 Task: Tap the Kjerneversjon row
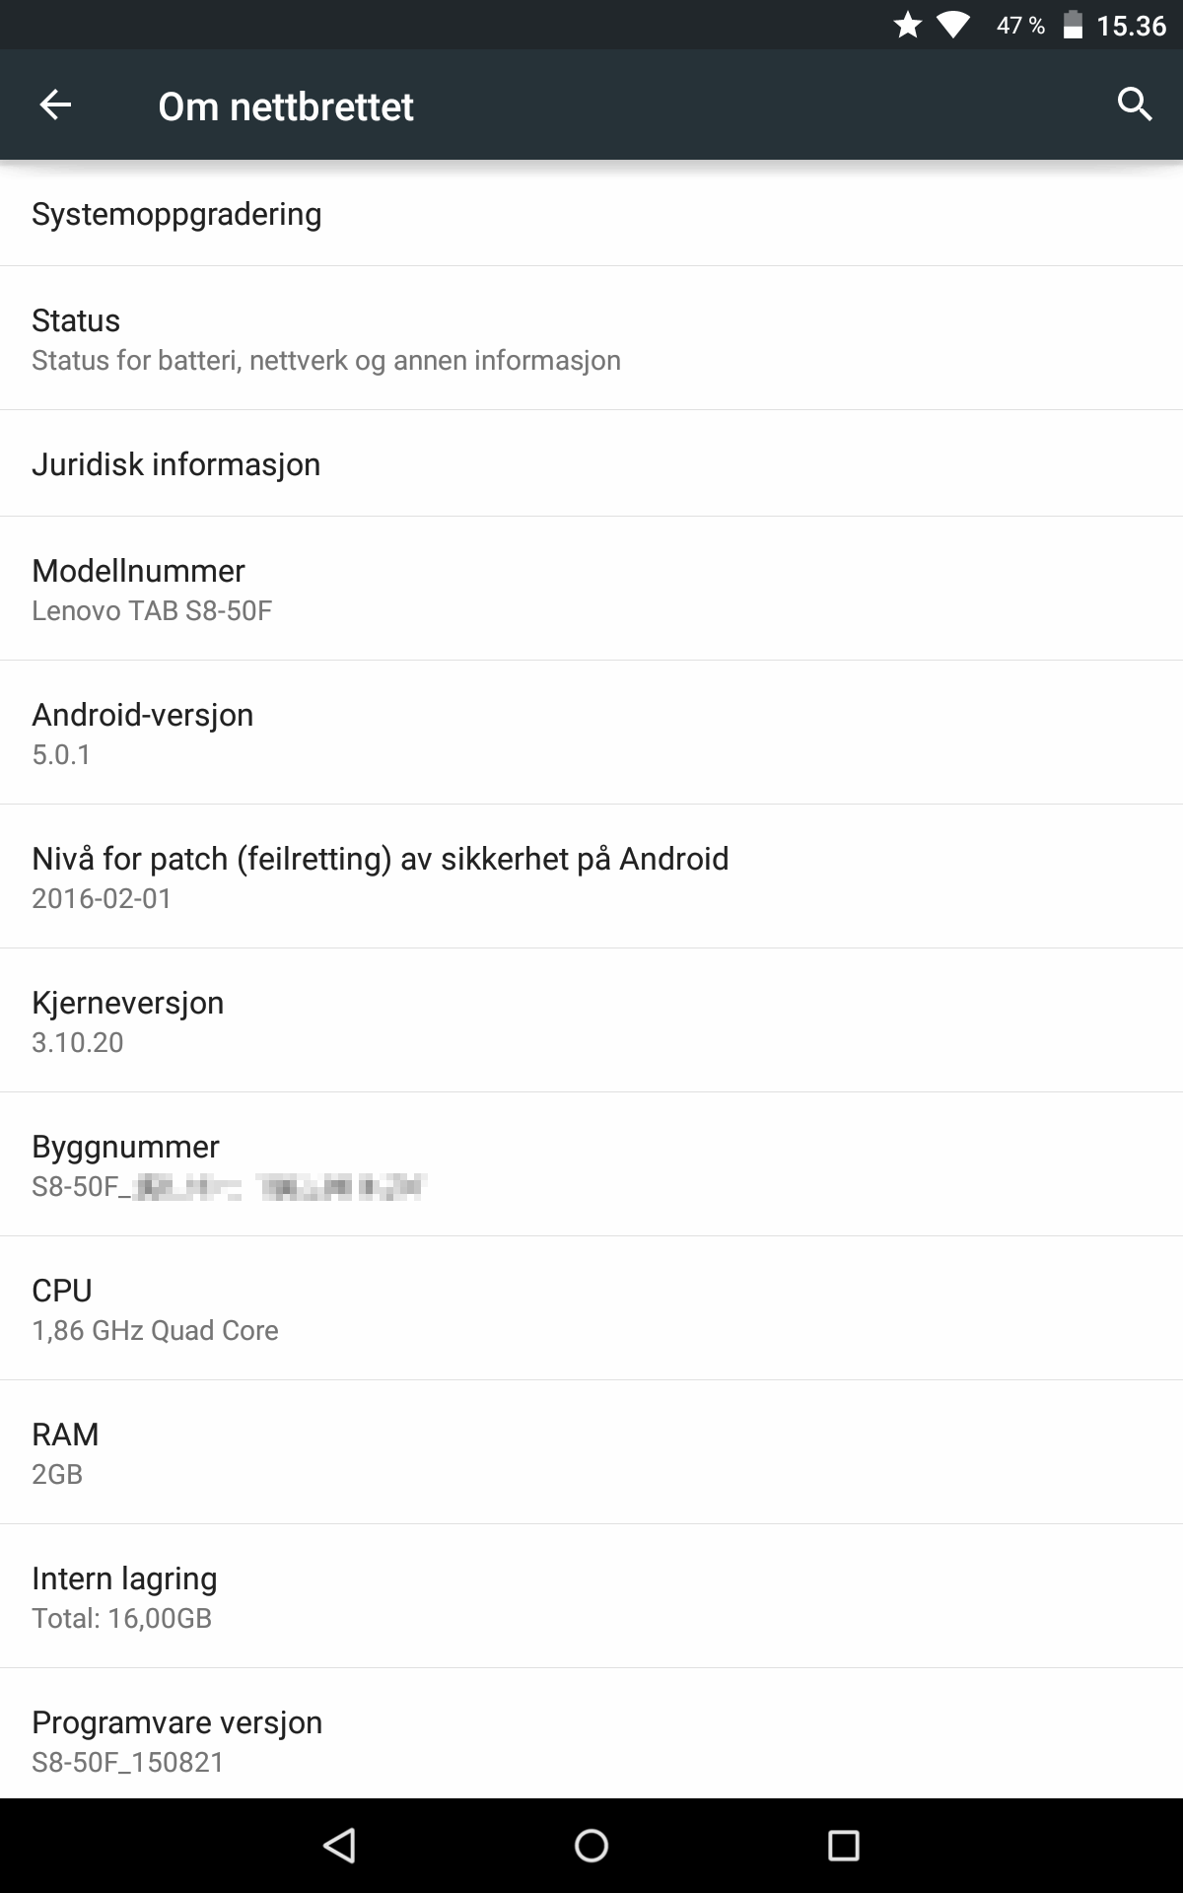coord(591,1020)
